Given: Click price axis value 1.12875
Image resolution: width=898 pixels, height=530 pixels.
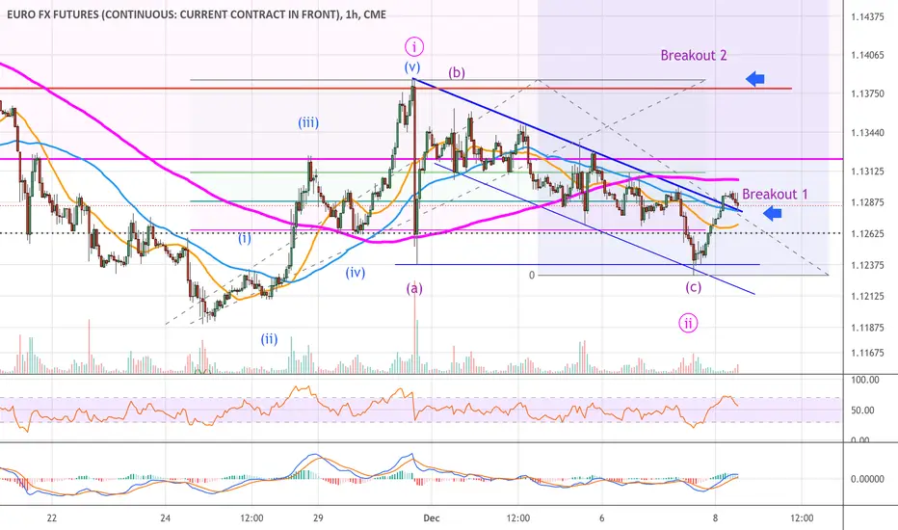Looking at the screenshot, I should 867,202.
